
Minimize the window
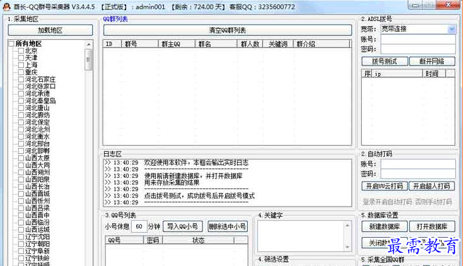click(x=415, y=5)
